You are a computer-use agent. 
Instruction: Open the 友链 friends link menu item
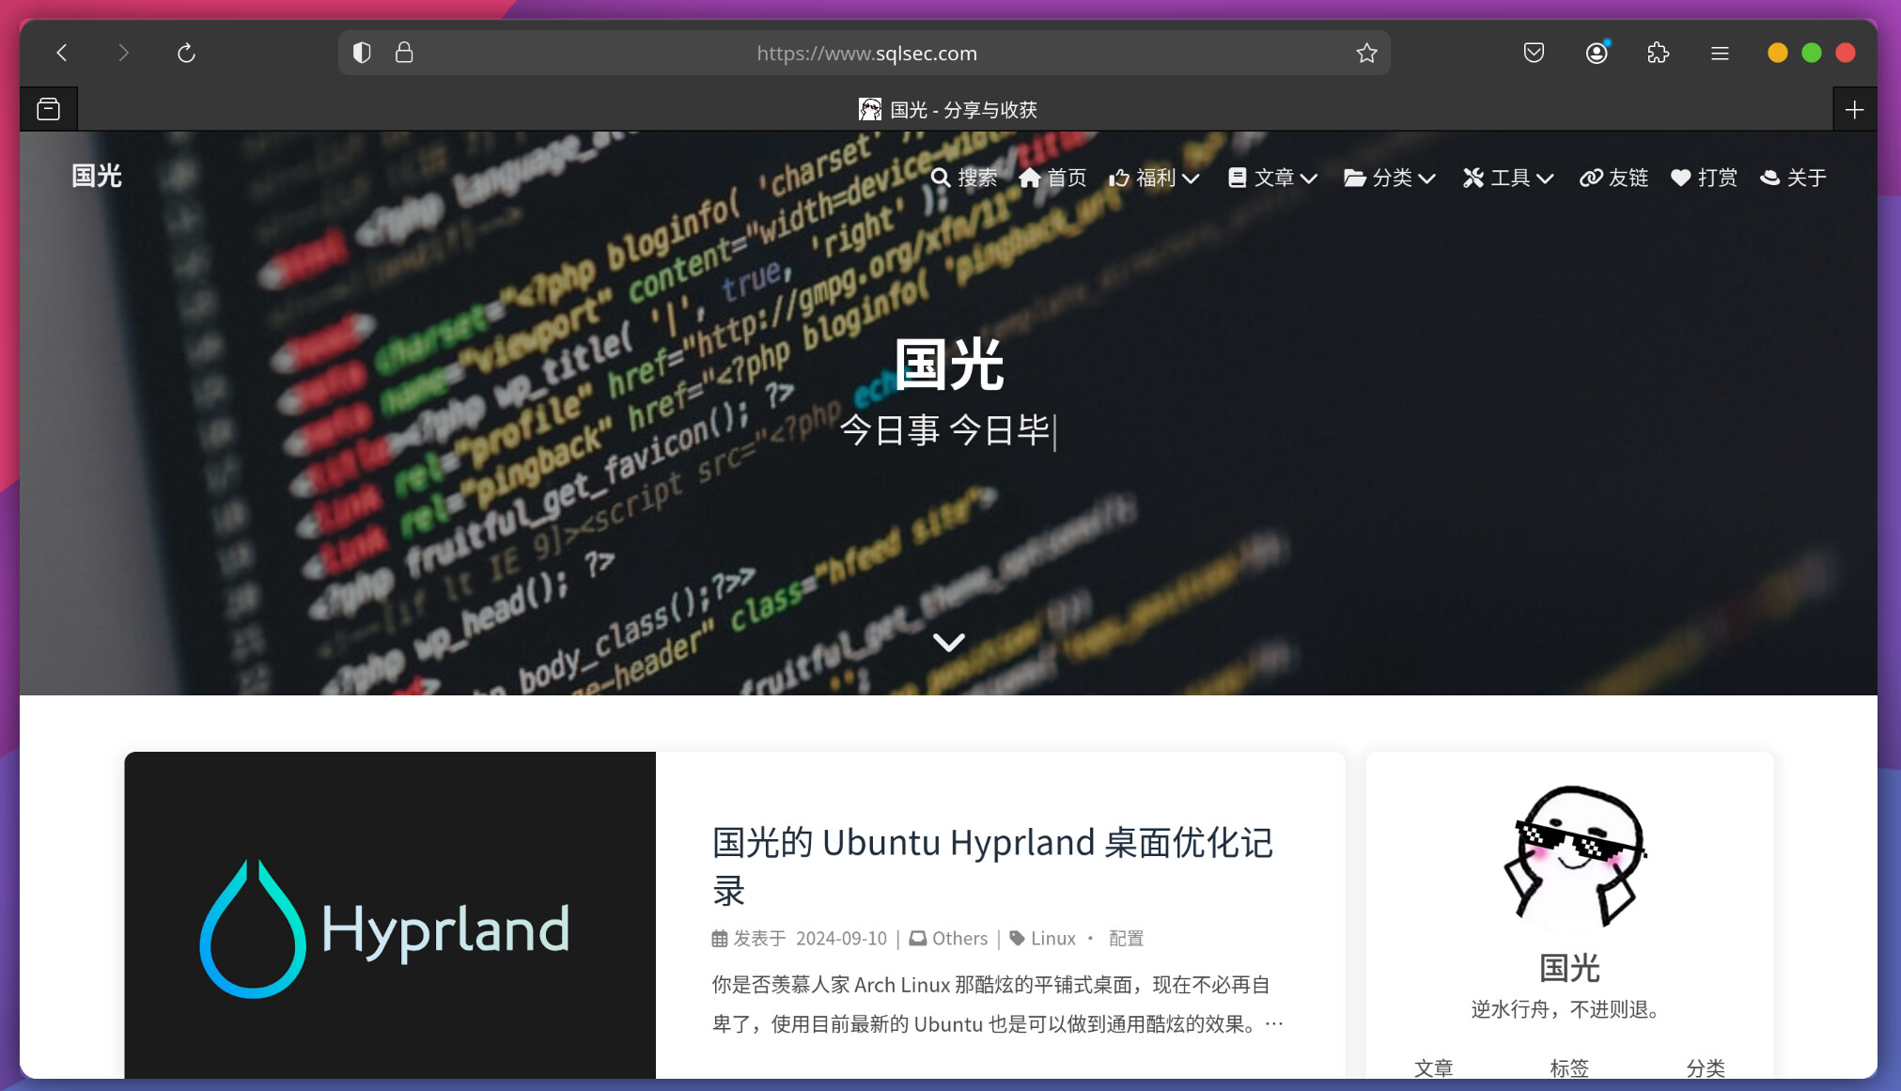click(1614, 178)
